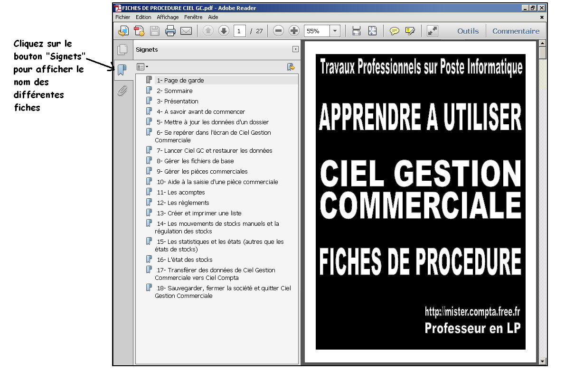Select the highlight text tool icon

(410, 31)
